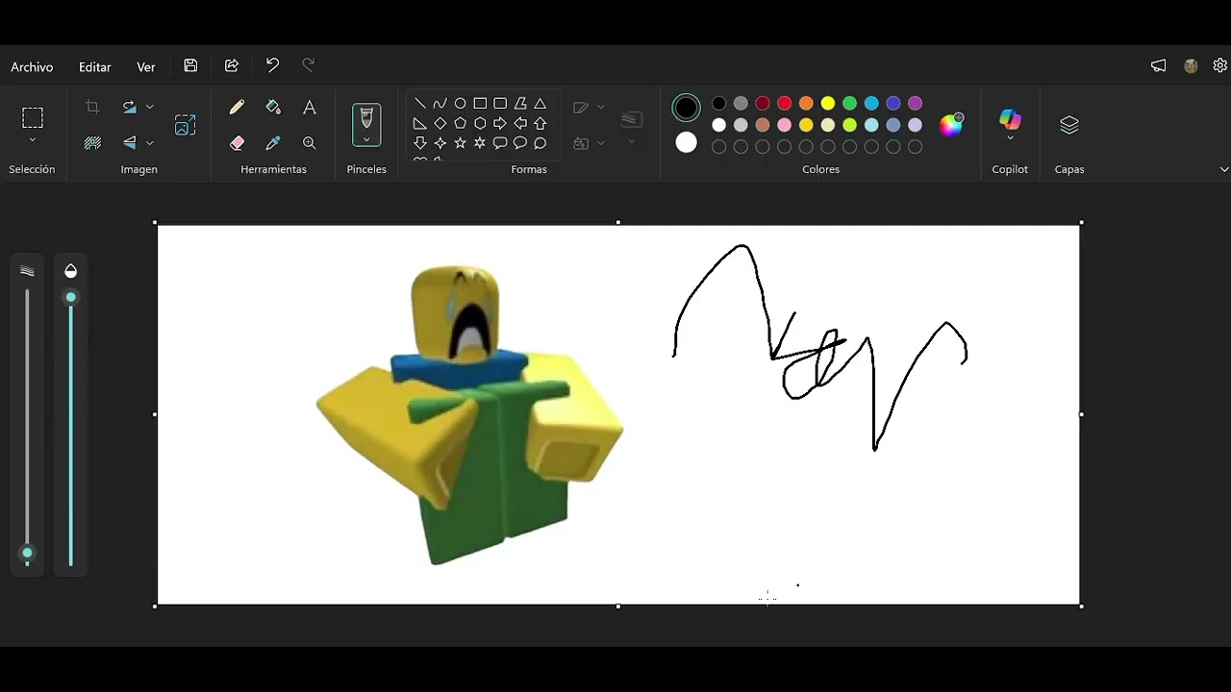Click the feedback megaphone icon

tap(1159, 65)
